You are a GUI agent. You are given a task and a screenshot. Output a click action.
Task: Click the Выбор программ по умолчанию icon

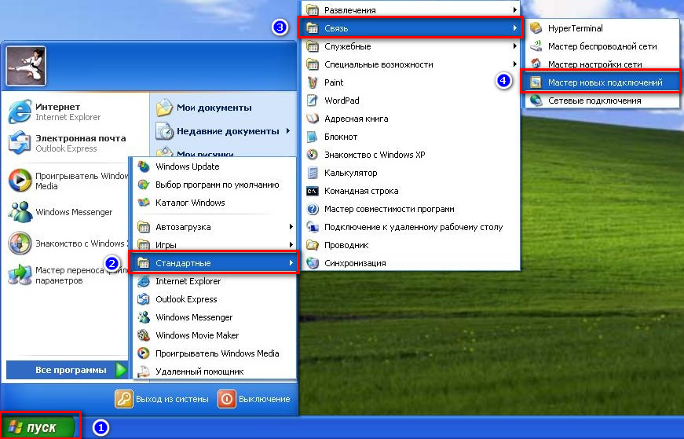tap(144, 185)
